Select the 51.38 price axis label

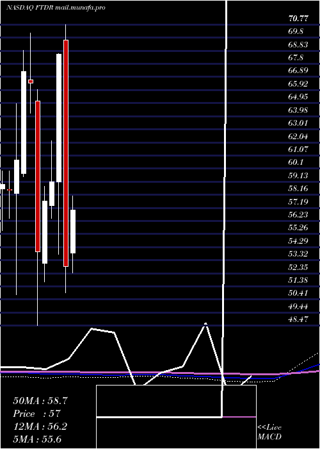(x=298, y=280)
